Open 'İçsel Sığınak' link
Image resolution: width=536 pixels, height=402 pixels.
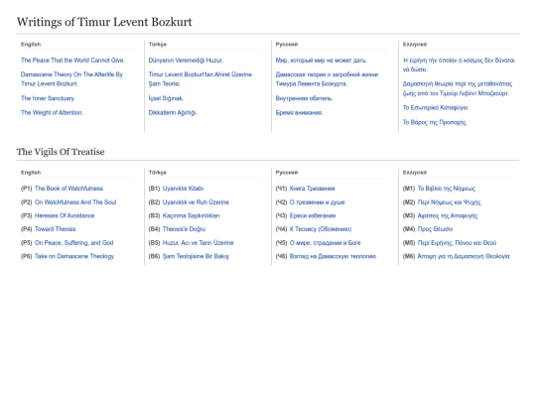[x=166, y=98]
